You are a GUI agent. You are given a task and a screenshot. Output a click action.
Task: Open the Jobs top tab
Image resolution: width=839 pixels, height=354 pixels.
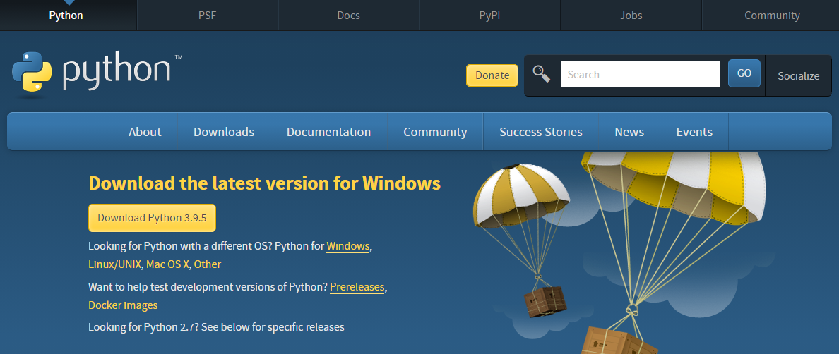[631, 16]
